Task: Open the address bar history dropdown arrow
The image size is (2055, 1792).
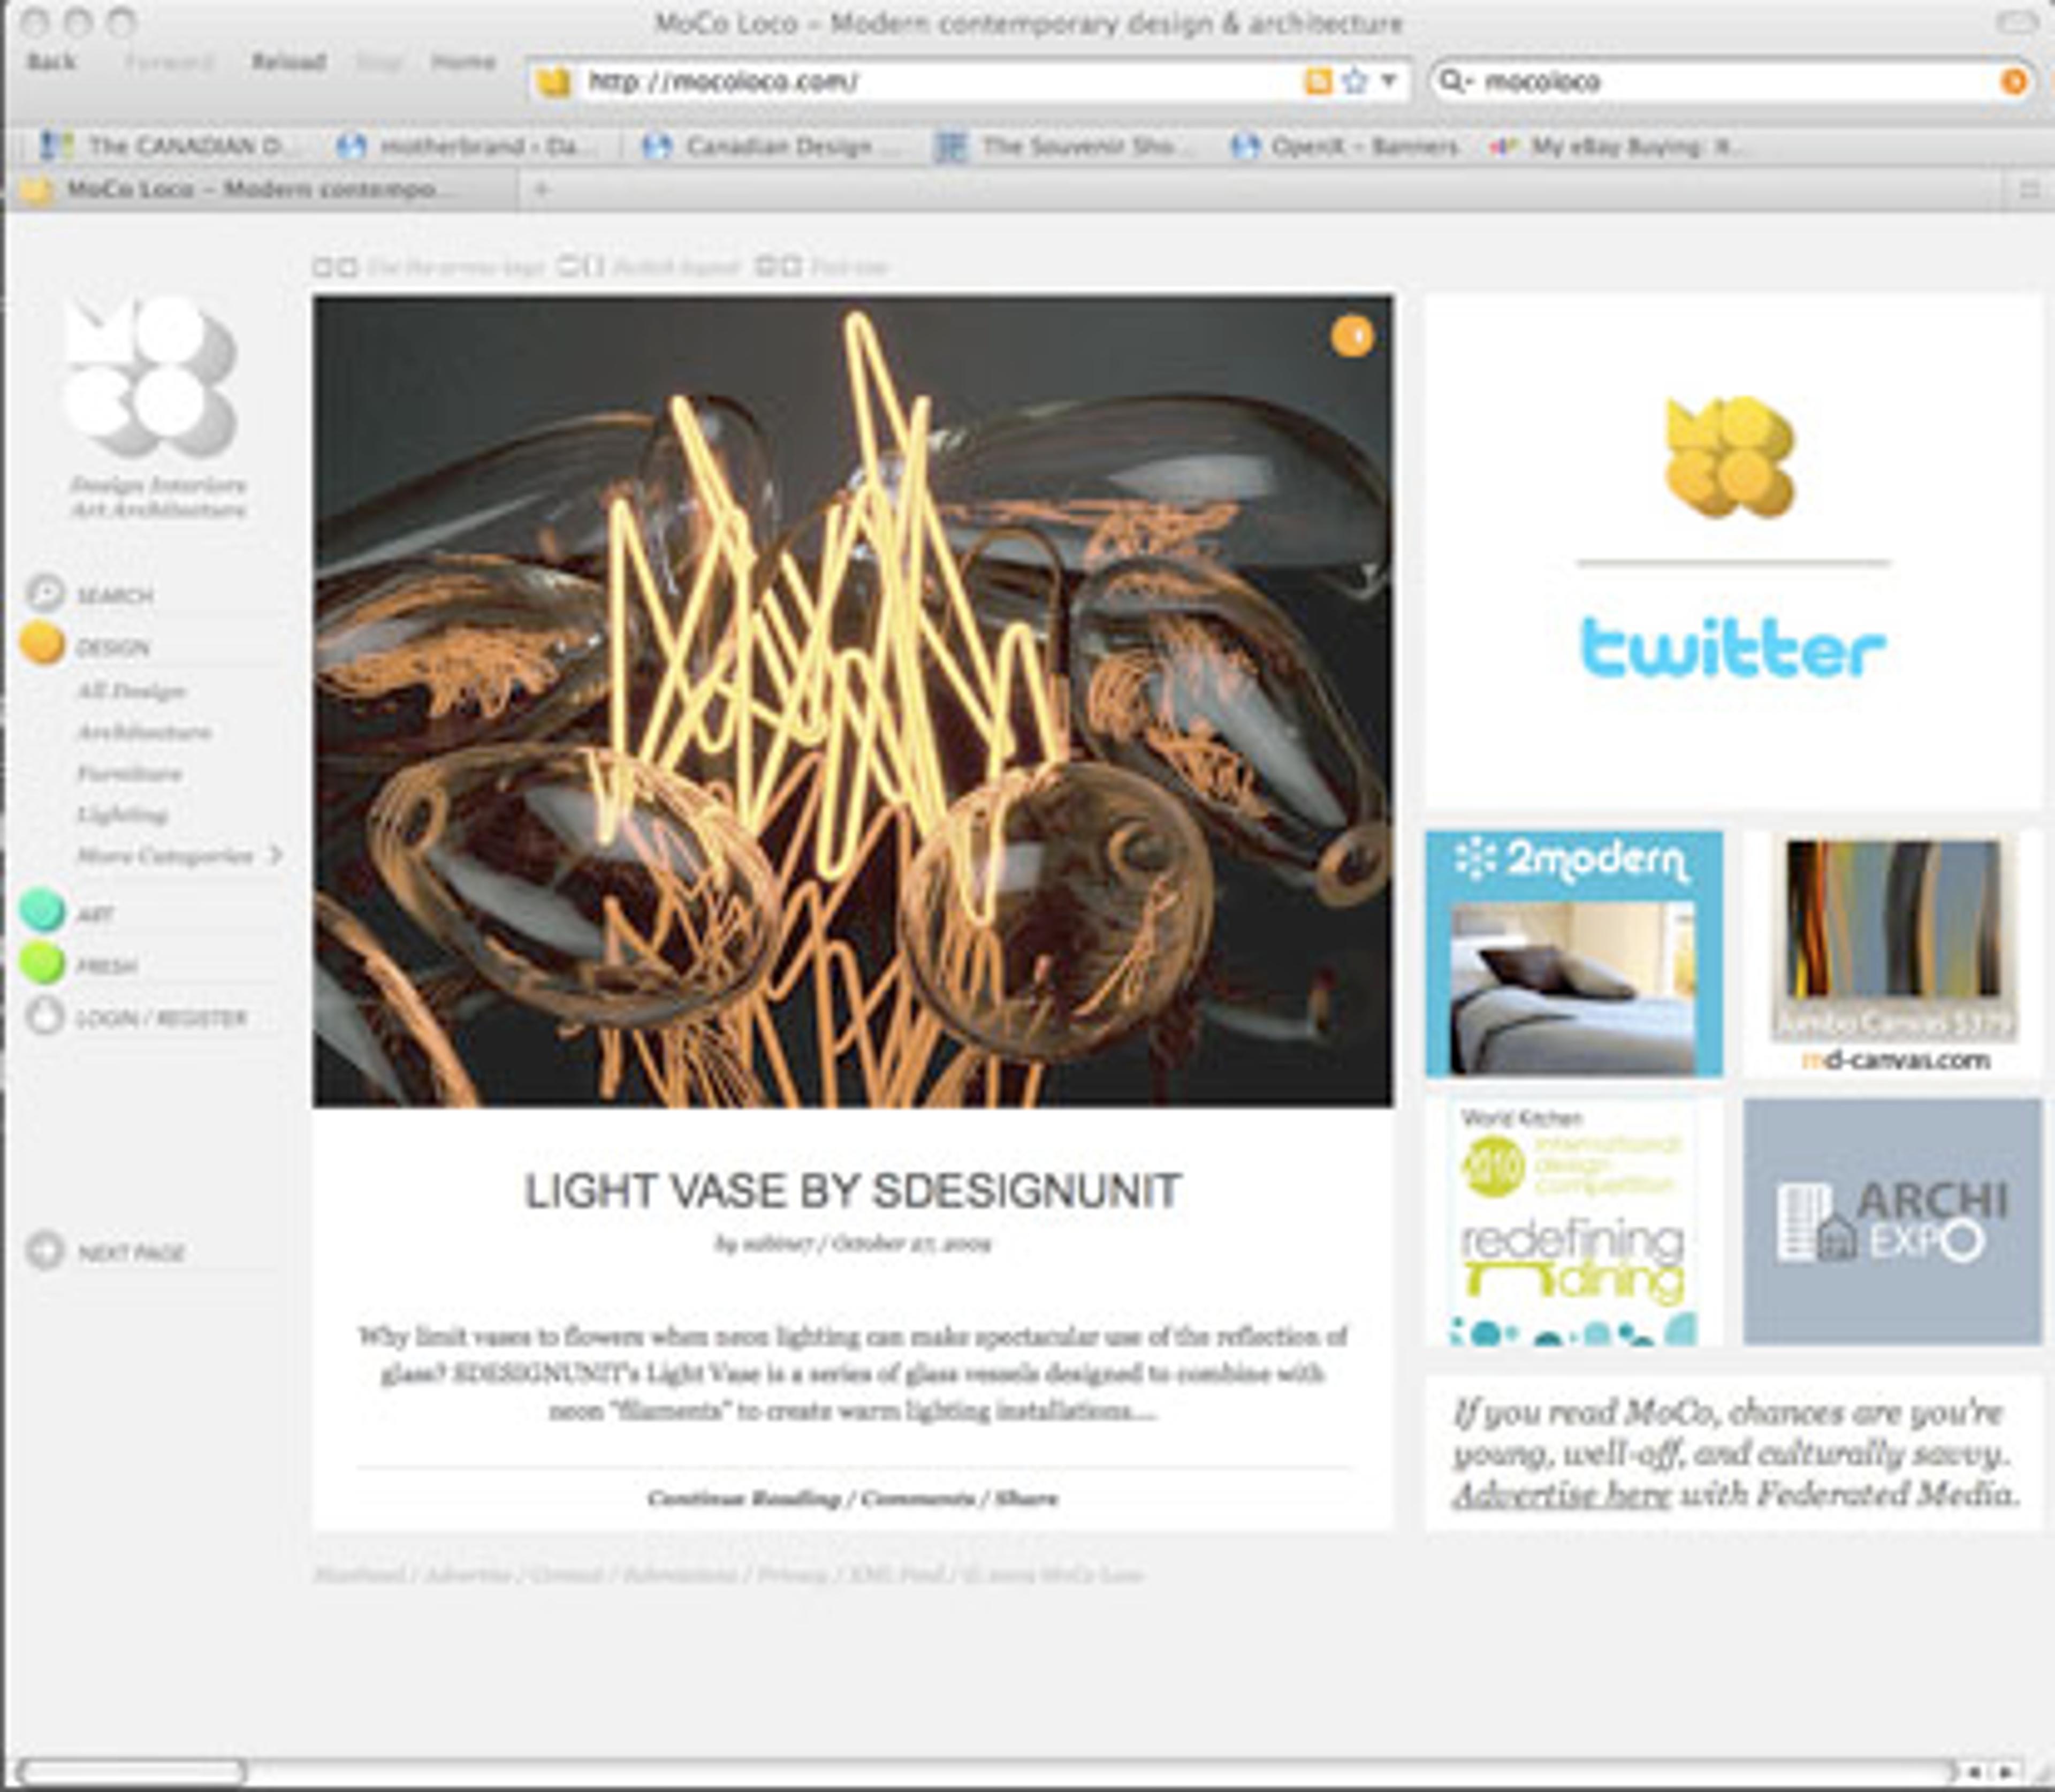Action: pyautogui.click(x=1389, y=80)
